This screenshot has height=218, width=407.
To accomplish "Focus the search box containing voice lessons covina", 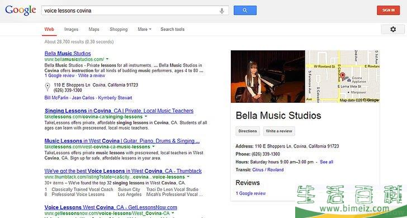I will [x=130, y=11].
